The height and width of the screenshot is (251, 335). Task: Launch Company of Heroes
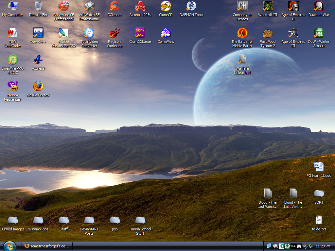click(x=242, y=7)
